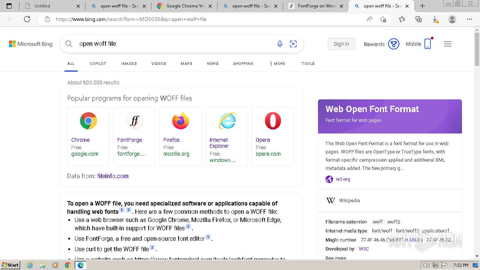Image resolution: width=480 pixels, height=270 pixels.
Task: Click the Web Open Font Format heading
Action: (x=372, y=109)
